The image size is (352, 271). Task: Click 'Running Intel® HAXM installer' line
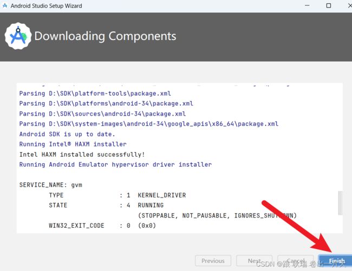pos(73,144)
